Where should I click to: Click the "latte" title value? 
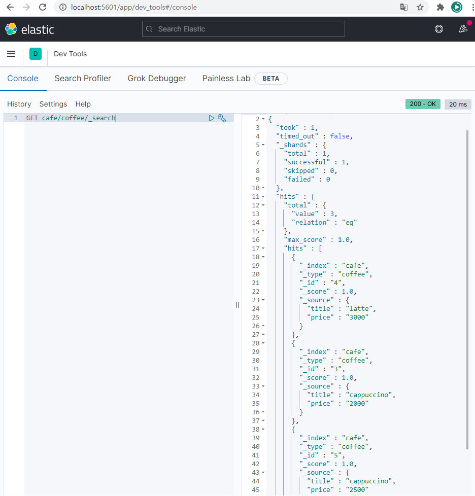tap(359, 309)
